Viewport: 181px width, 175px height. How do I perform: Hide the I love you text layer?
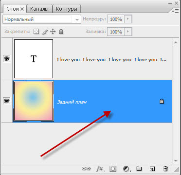click(x=7, y=58)
